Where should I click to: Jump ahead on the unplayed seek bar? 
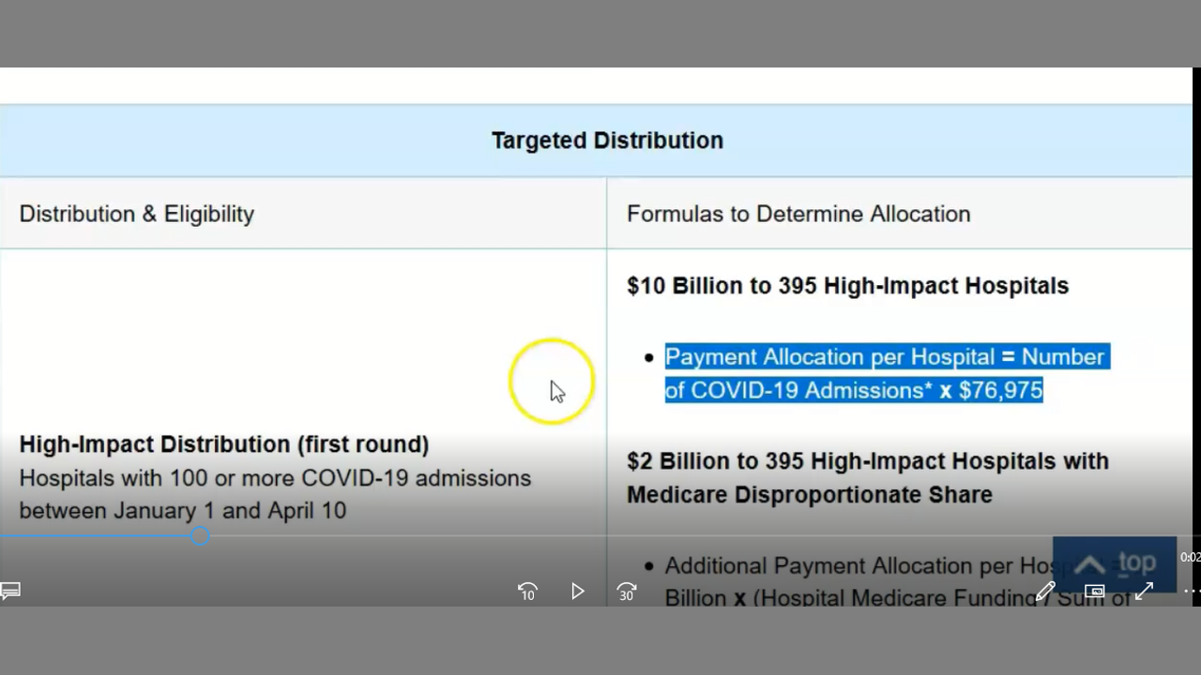[x=657, y=536]
